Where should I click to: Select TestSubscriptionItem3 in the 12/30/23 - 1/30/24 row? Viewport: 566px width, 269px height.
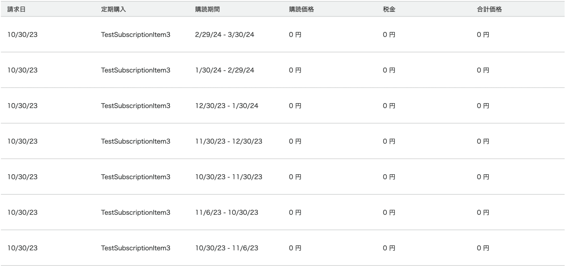[x=136, y=106]
